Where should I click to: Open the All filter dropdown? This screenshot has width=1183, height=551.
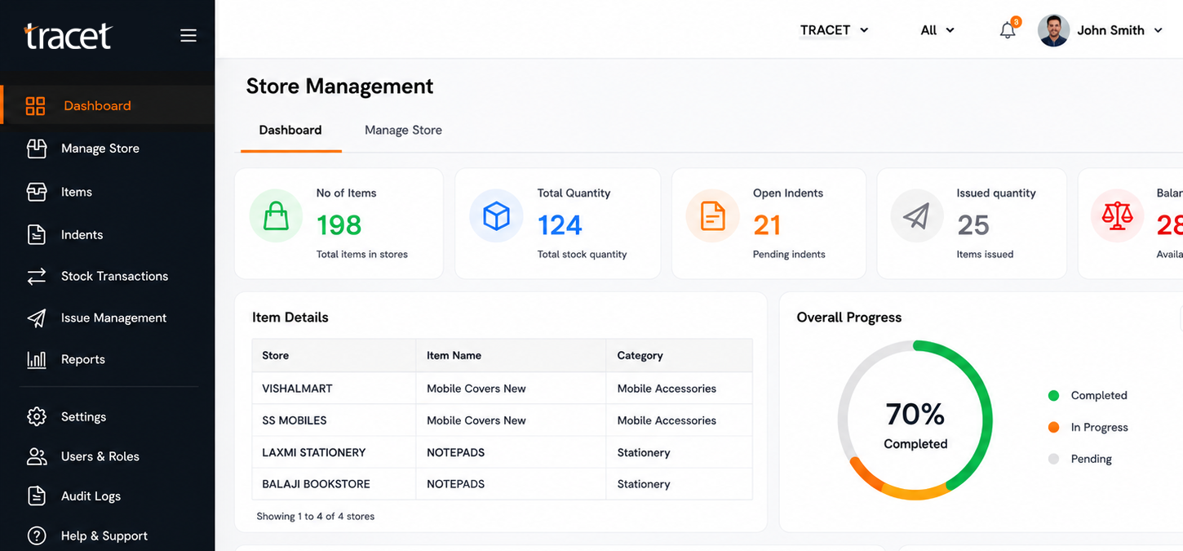point(937,30)
